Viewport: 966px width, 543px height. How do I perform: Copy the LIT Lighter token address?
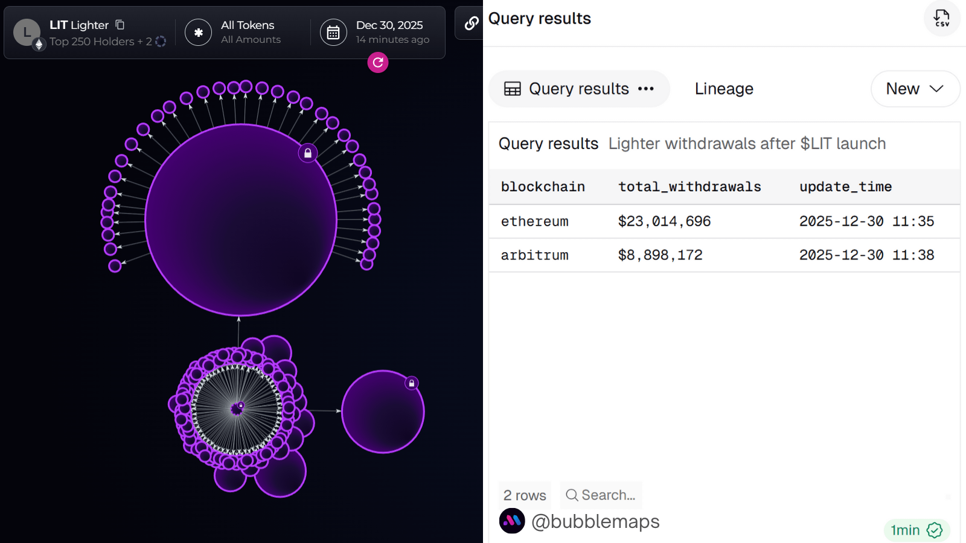pyautogui.click(x=120, y=25)
